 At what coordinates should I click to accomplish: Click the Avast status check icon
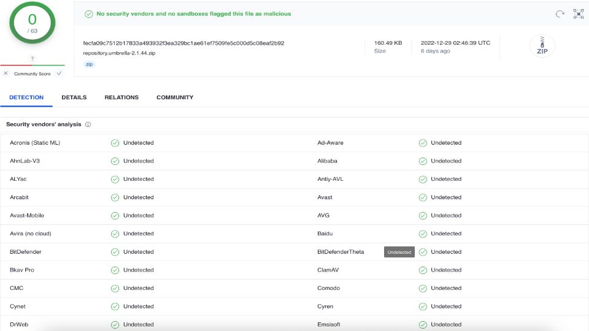point(423,197)
